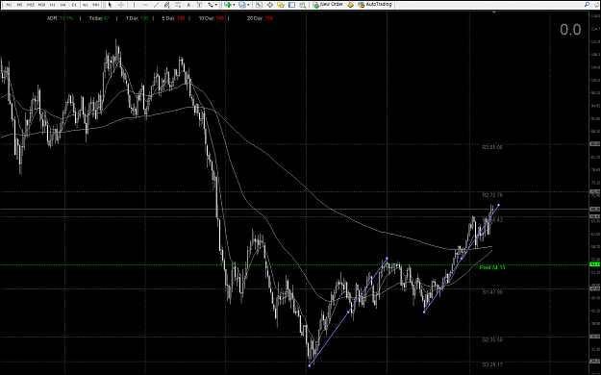
Task: Click the S2 support level label
Action: point(492,339)
